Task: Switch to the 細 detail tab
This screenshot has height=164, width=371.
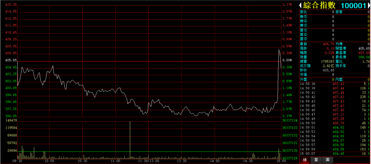Action: 305,160
